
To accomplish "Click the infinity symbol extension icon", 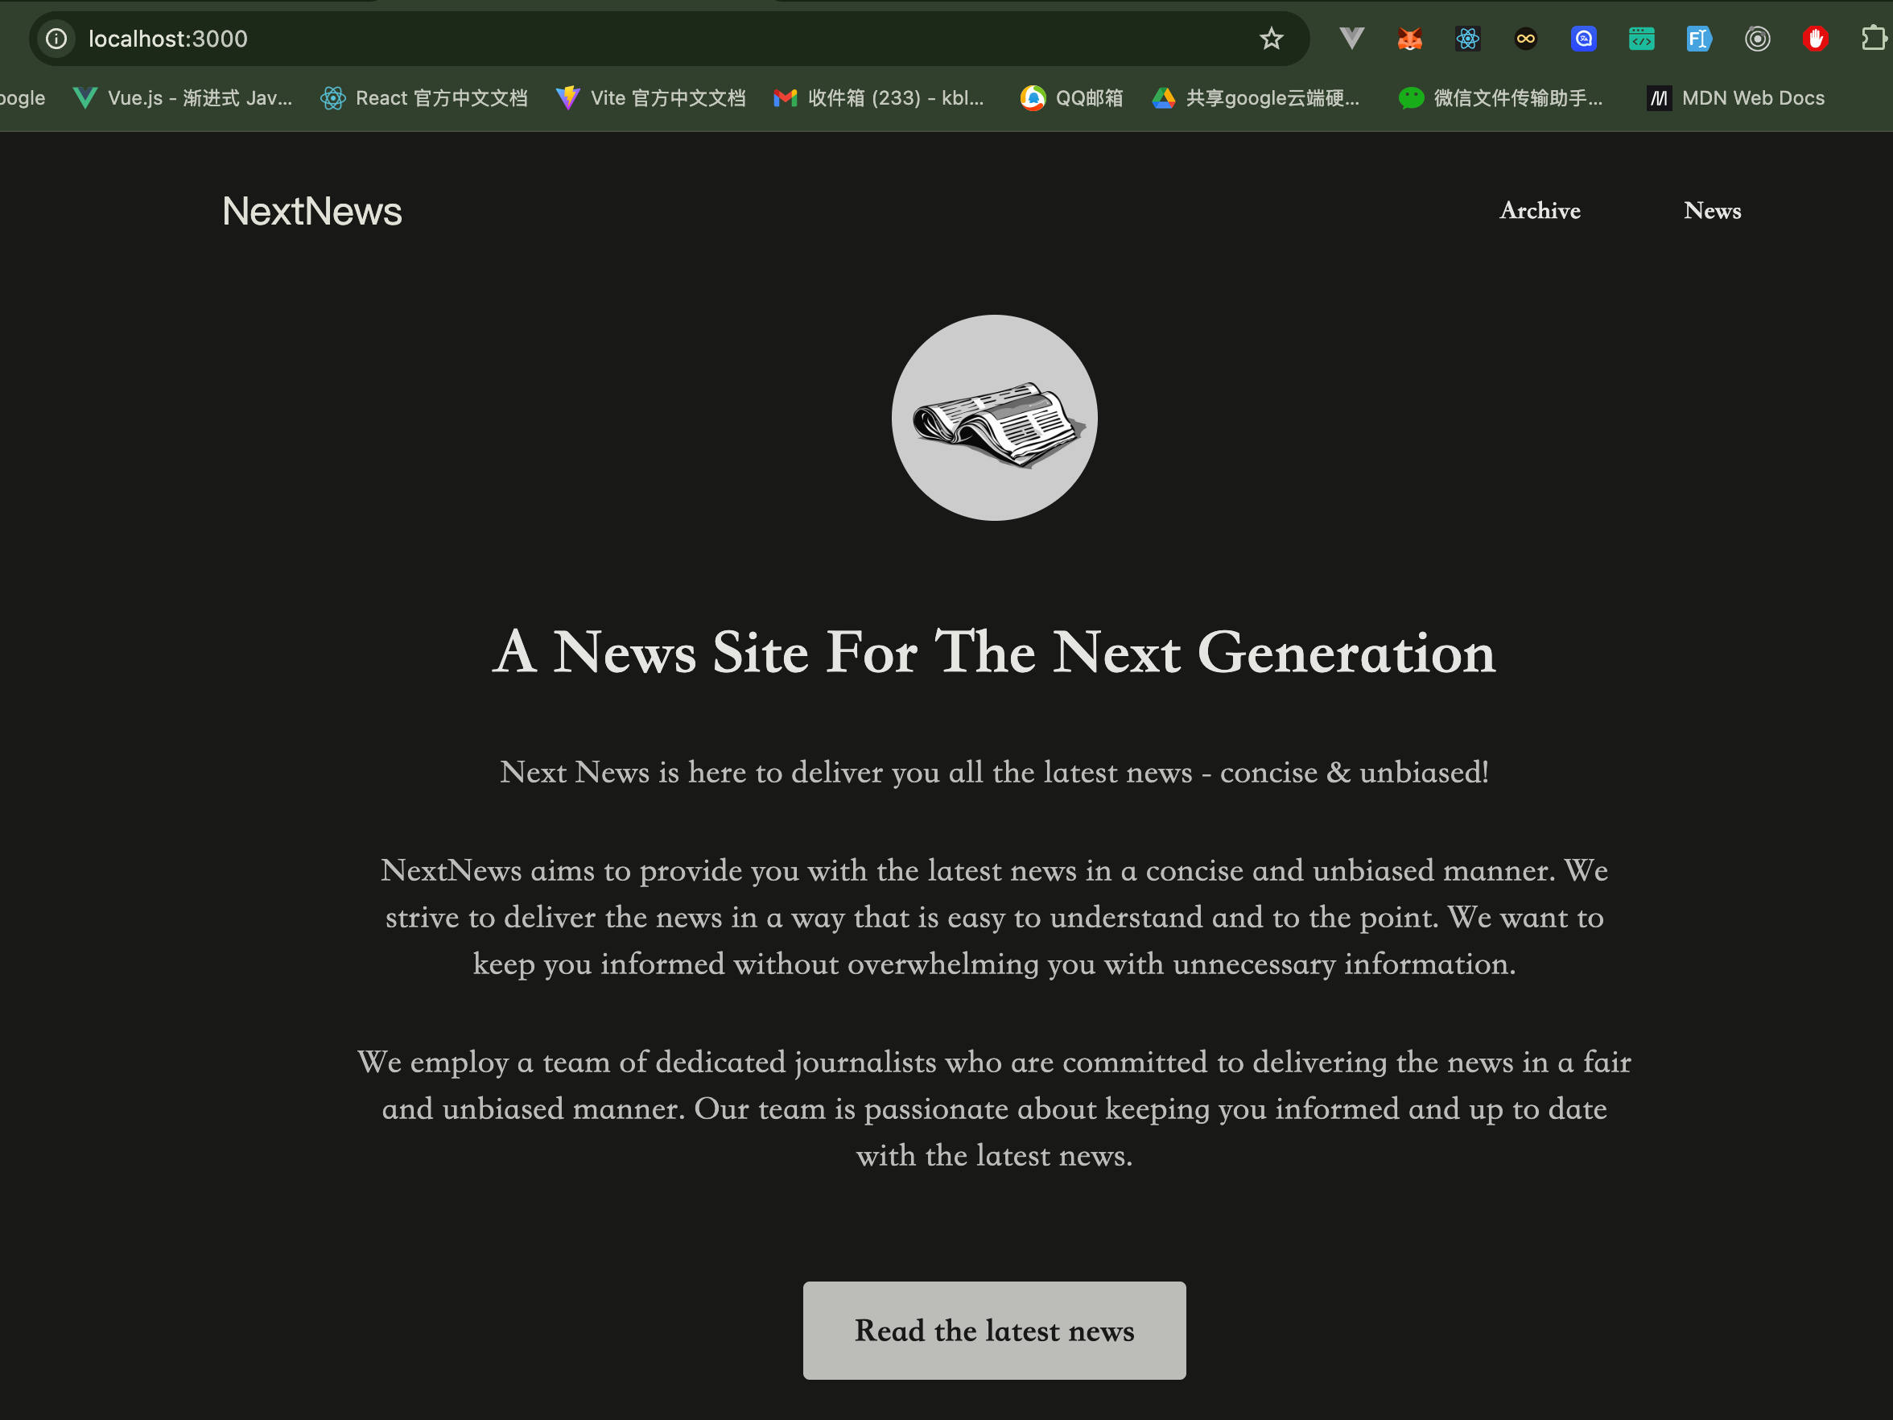I will pos(1525,39).
